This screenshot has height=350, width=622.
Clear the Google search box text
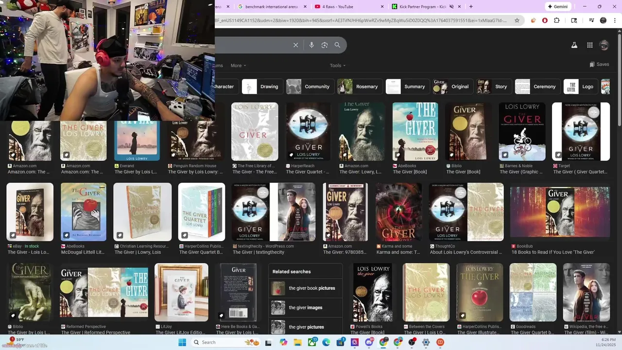[295, 45]
